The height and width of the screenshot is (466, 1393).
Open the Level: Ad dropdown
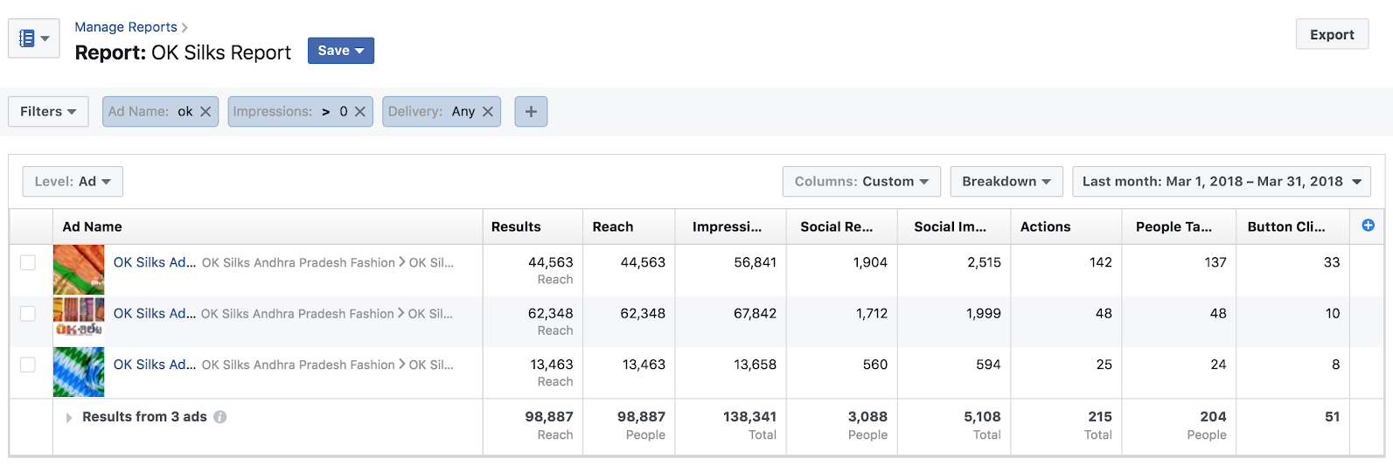(x=73, y=182)
